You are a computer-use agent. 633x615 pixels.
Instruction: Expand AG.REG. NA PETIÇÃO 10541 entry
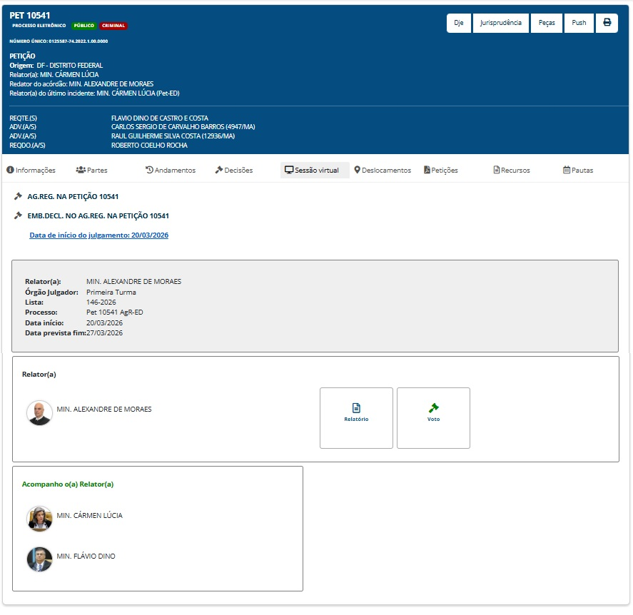(x=68, y=196)
